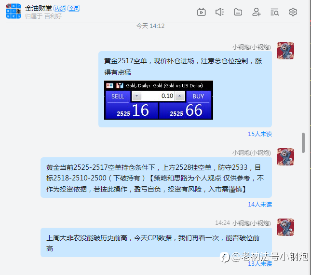Click the SELL button in the Gold image
Image resolution: width=311 pixels, height=275 pixels.
118,96
